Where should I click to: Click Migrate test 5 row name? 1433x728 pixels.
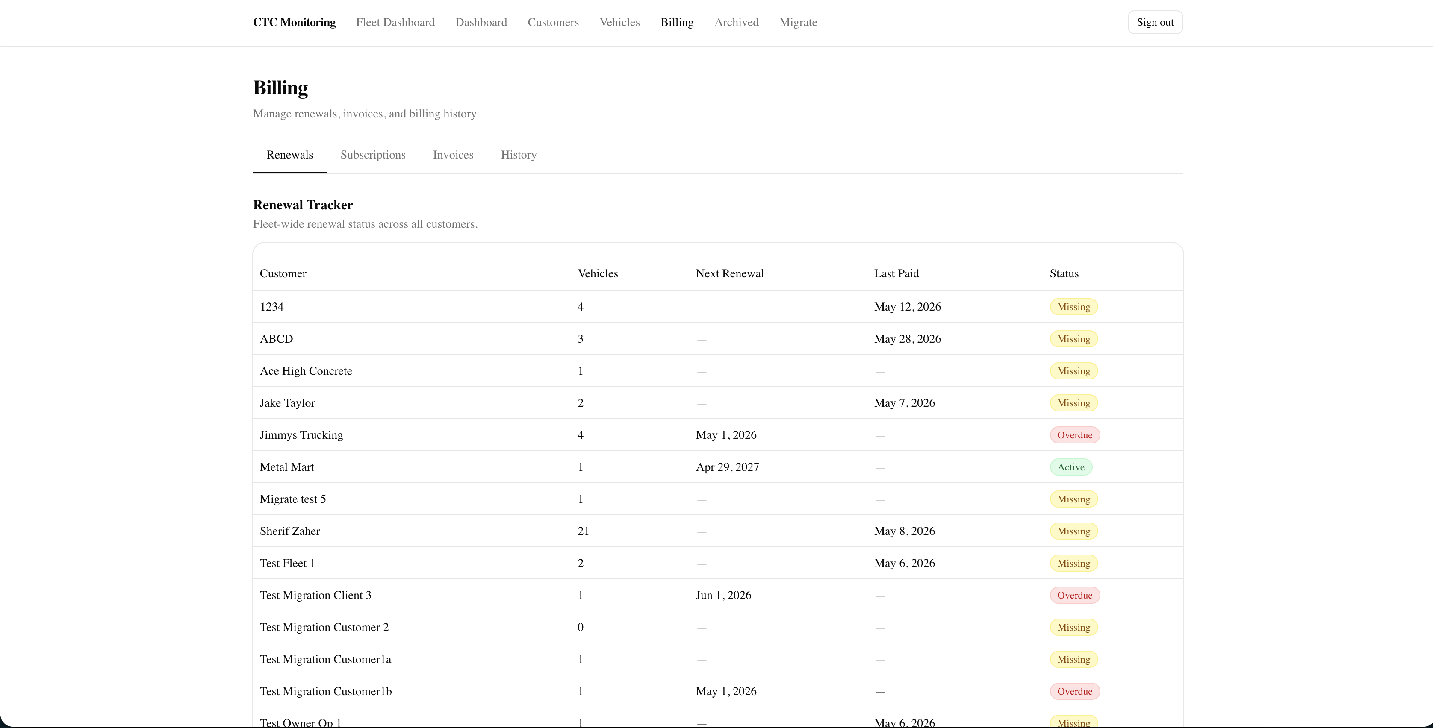pos(292,499)
